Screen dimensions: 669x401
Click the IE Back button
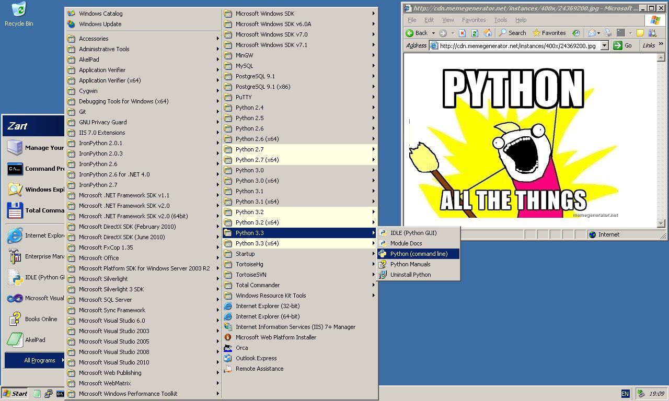(x=417, y=33)
